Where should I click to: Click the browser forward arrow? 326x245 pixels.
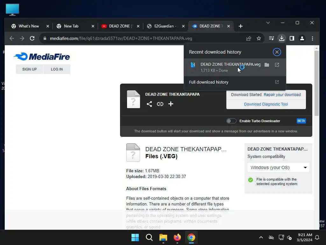point(22,38)
